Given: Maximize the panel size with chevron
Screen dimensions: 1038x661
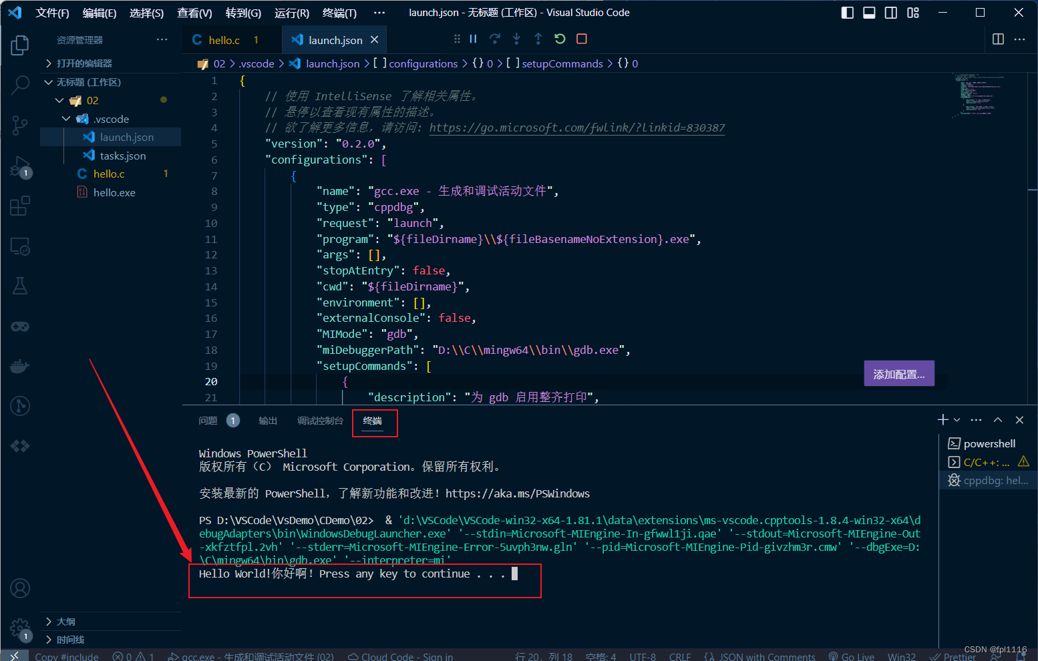Looking at the screenshot, I should pos(998,420).
